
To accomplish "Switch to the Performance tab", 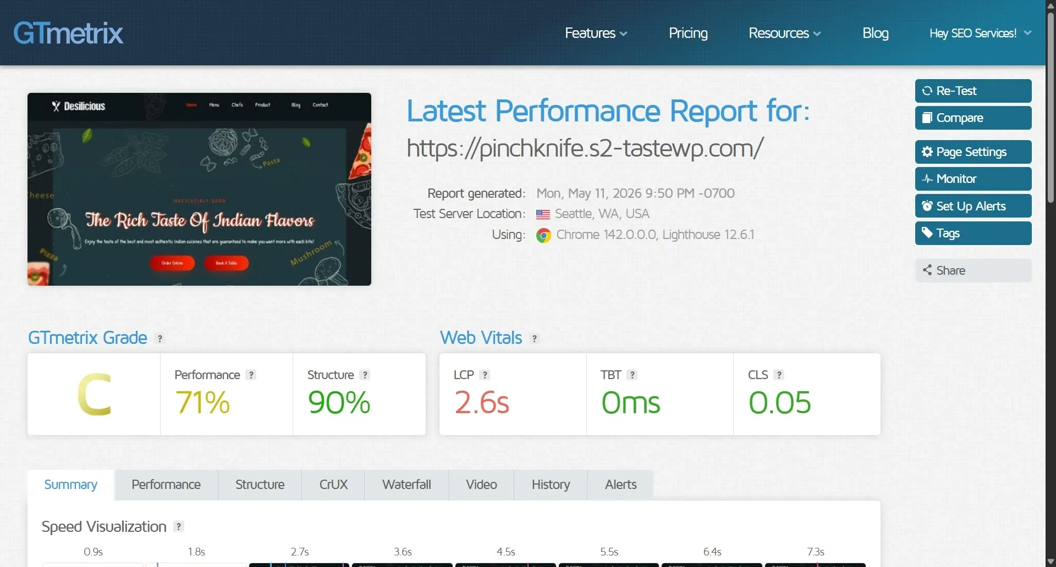I will pos(166,485).
